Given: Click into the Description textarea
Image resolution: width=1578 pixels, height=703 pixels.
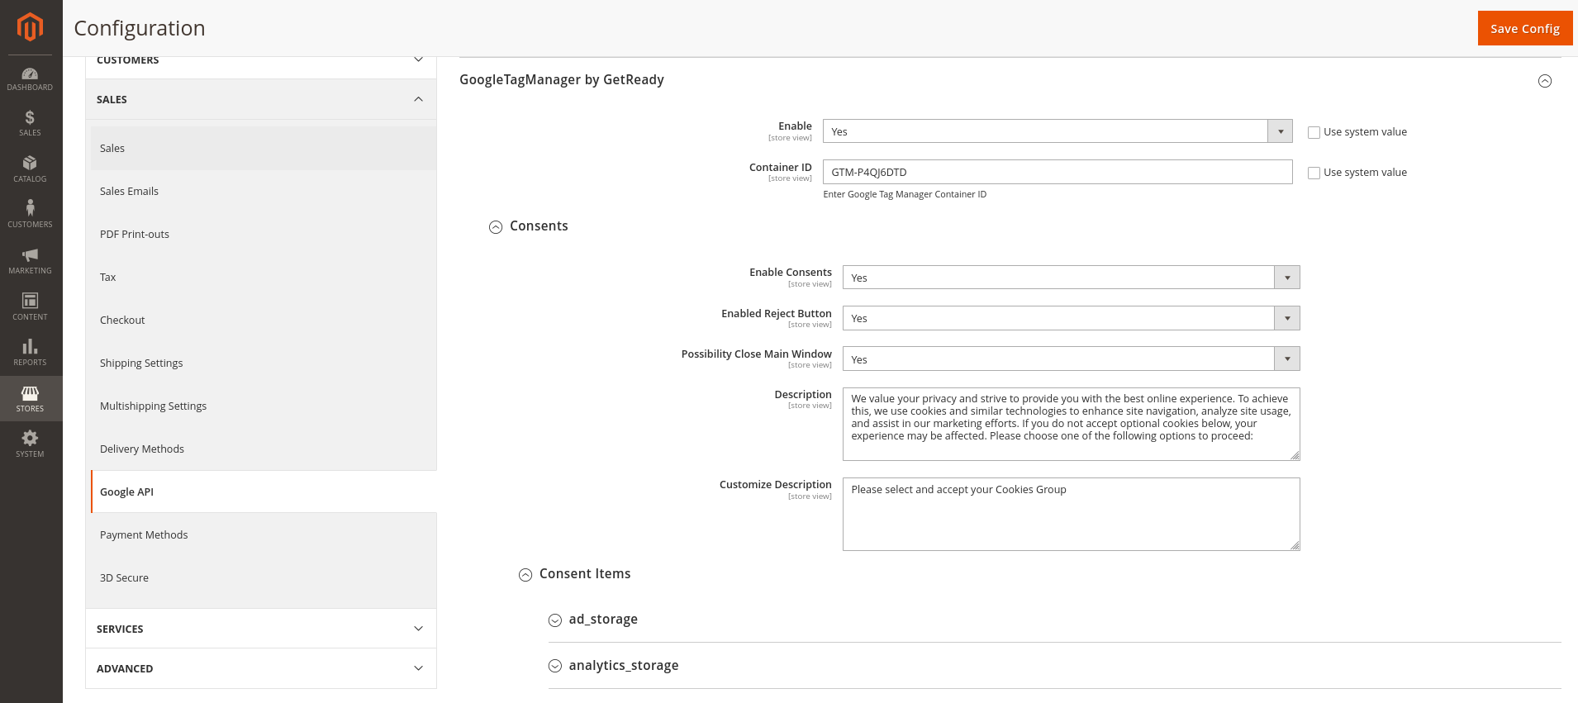Looking at the screenshot, I should click(x=1071, y=424).
